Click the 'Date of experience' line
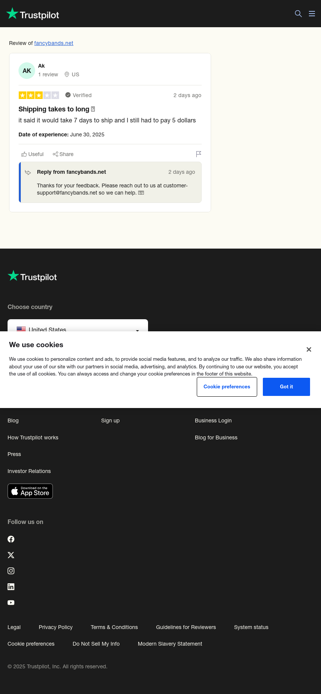 click(62, 134)
